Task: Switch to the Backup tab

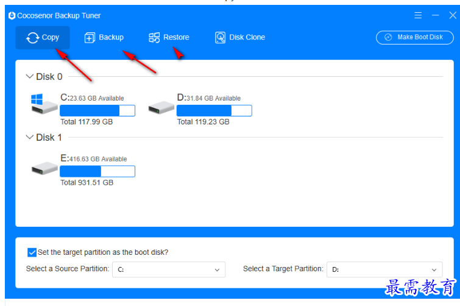Action: point(104,38)
